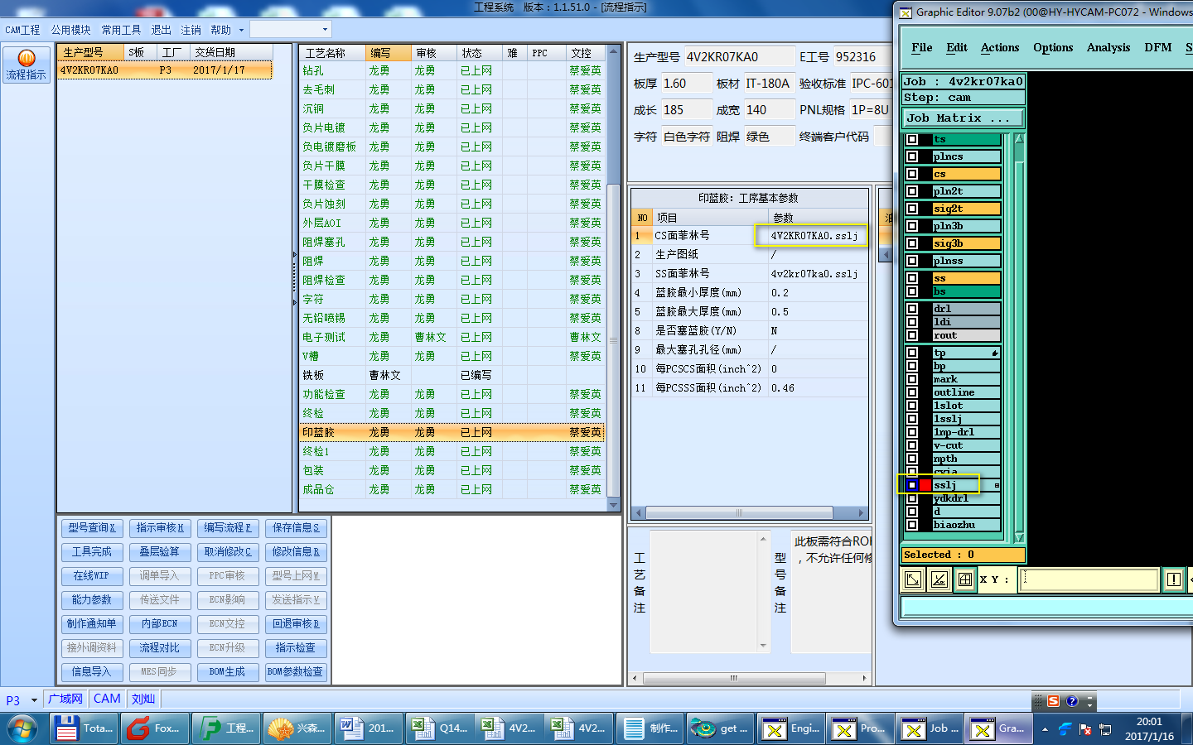The height and width of the screenshot is (745, 1193).
Task: Select the 4V2KR07KA0 row in production list
Action: pyautogui.click(x=165, y=70)
